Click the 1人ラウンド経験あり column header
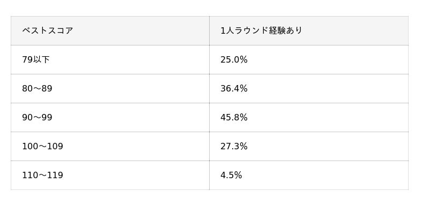The image size is (429, 206). coord(309,30)
